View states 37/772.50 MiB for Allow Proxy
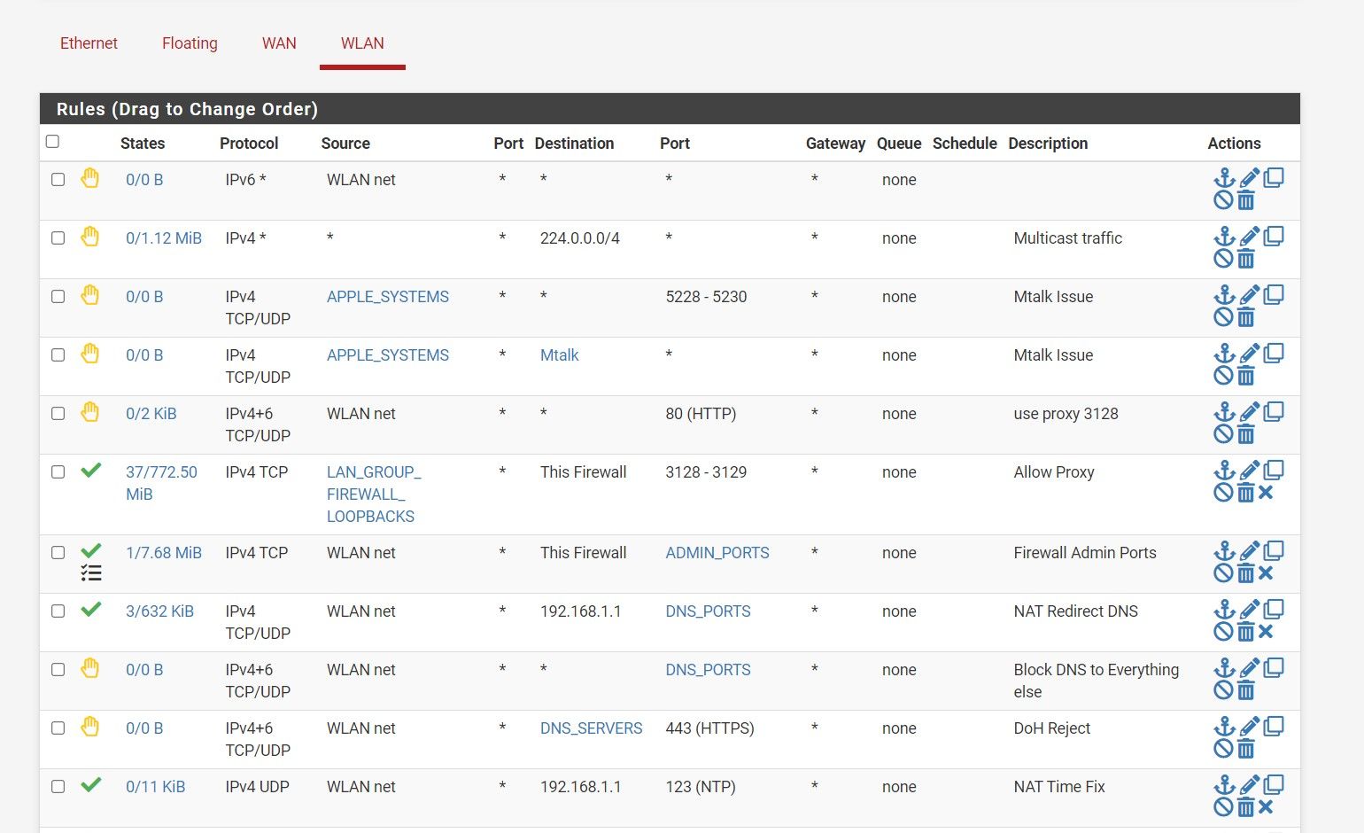 coord(161,483)
